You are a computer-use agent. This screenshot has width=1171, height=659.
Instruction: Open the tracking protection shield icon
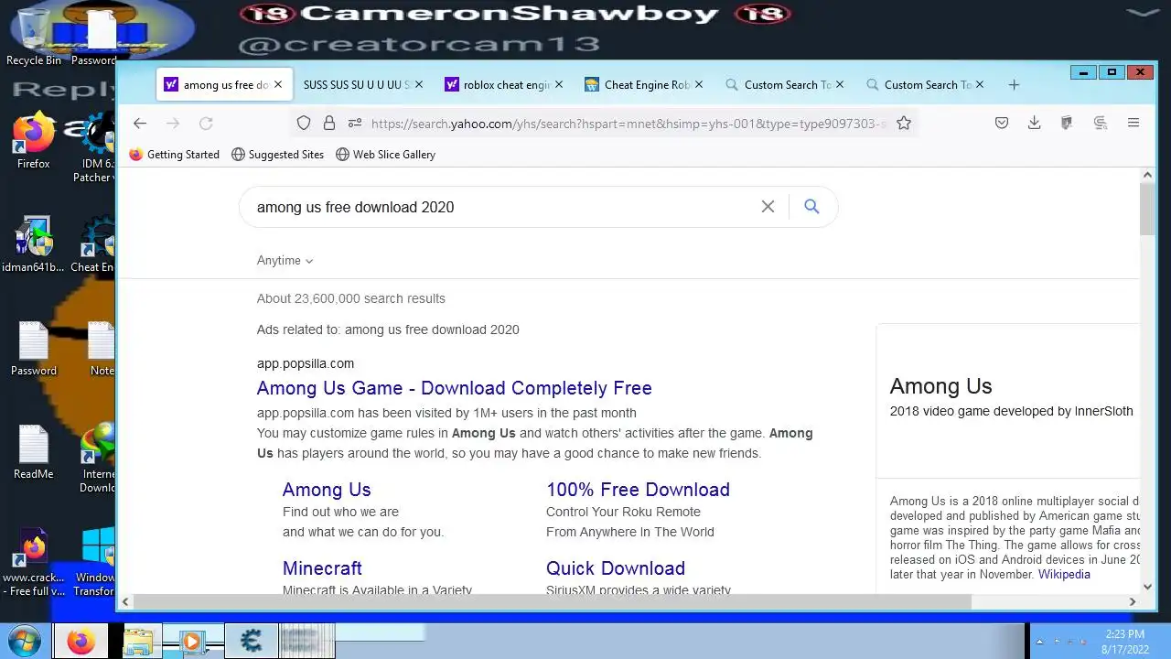coord(304,123)
